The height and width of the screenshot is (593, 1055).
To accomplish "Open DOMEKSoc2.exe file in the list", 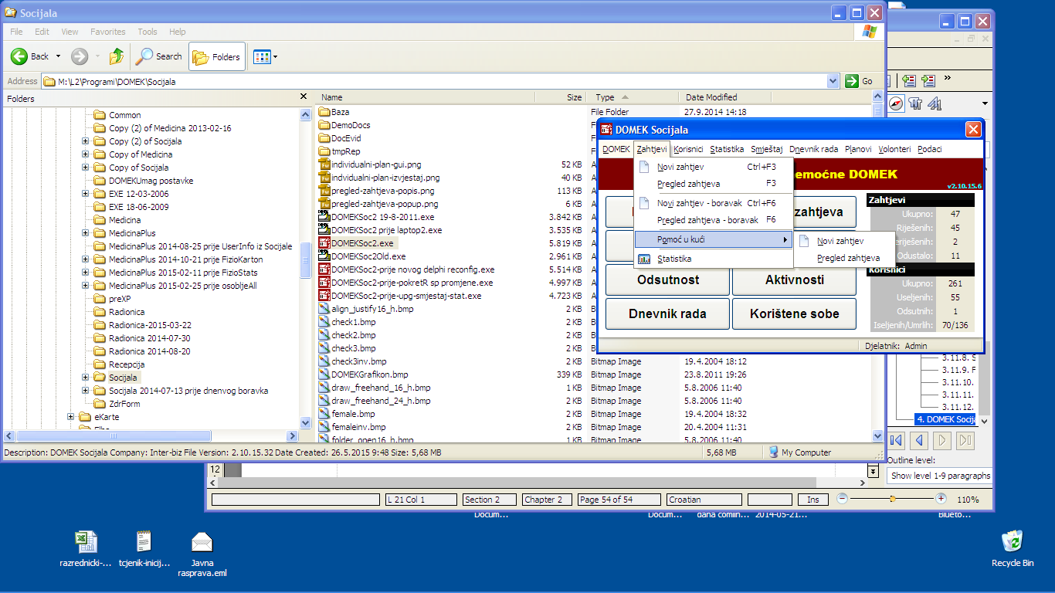I will [x=361, y=243].
